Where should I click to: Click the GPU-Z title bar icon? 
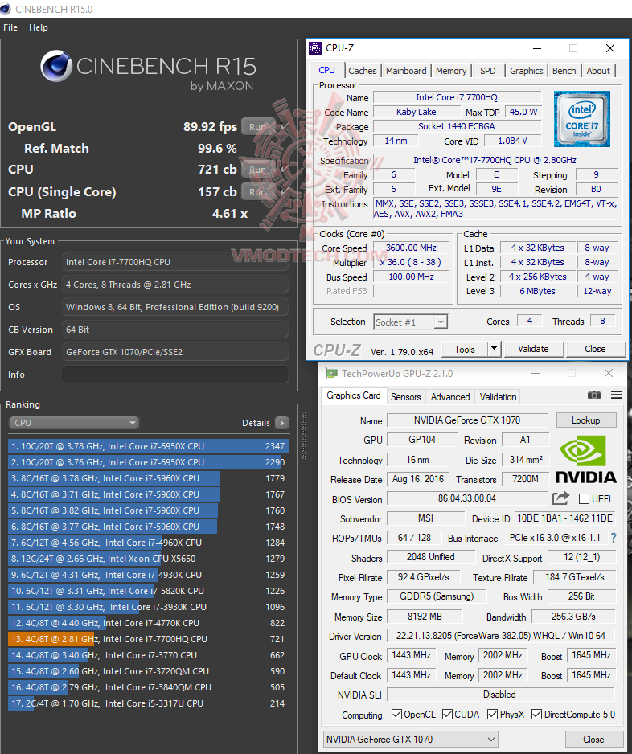pyautogui.click(x=331, y=373)
